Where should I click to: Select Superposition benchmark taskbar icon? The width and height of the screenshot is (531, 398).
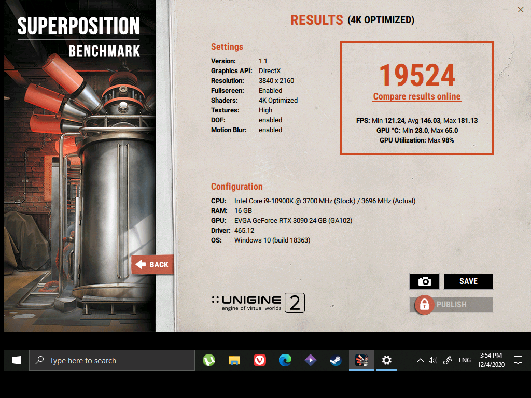361,361
